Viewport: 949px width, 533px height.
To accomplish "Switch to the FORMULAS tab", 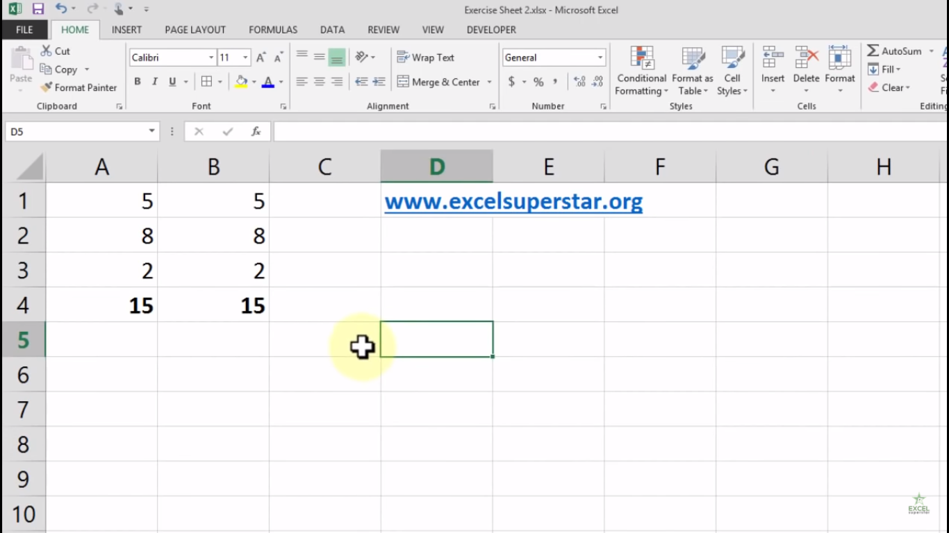I will (x=273, y=30).
